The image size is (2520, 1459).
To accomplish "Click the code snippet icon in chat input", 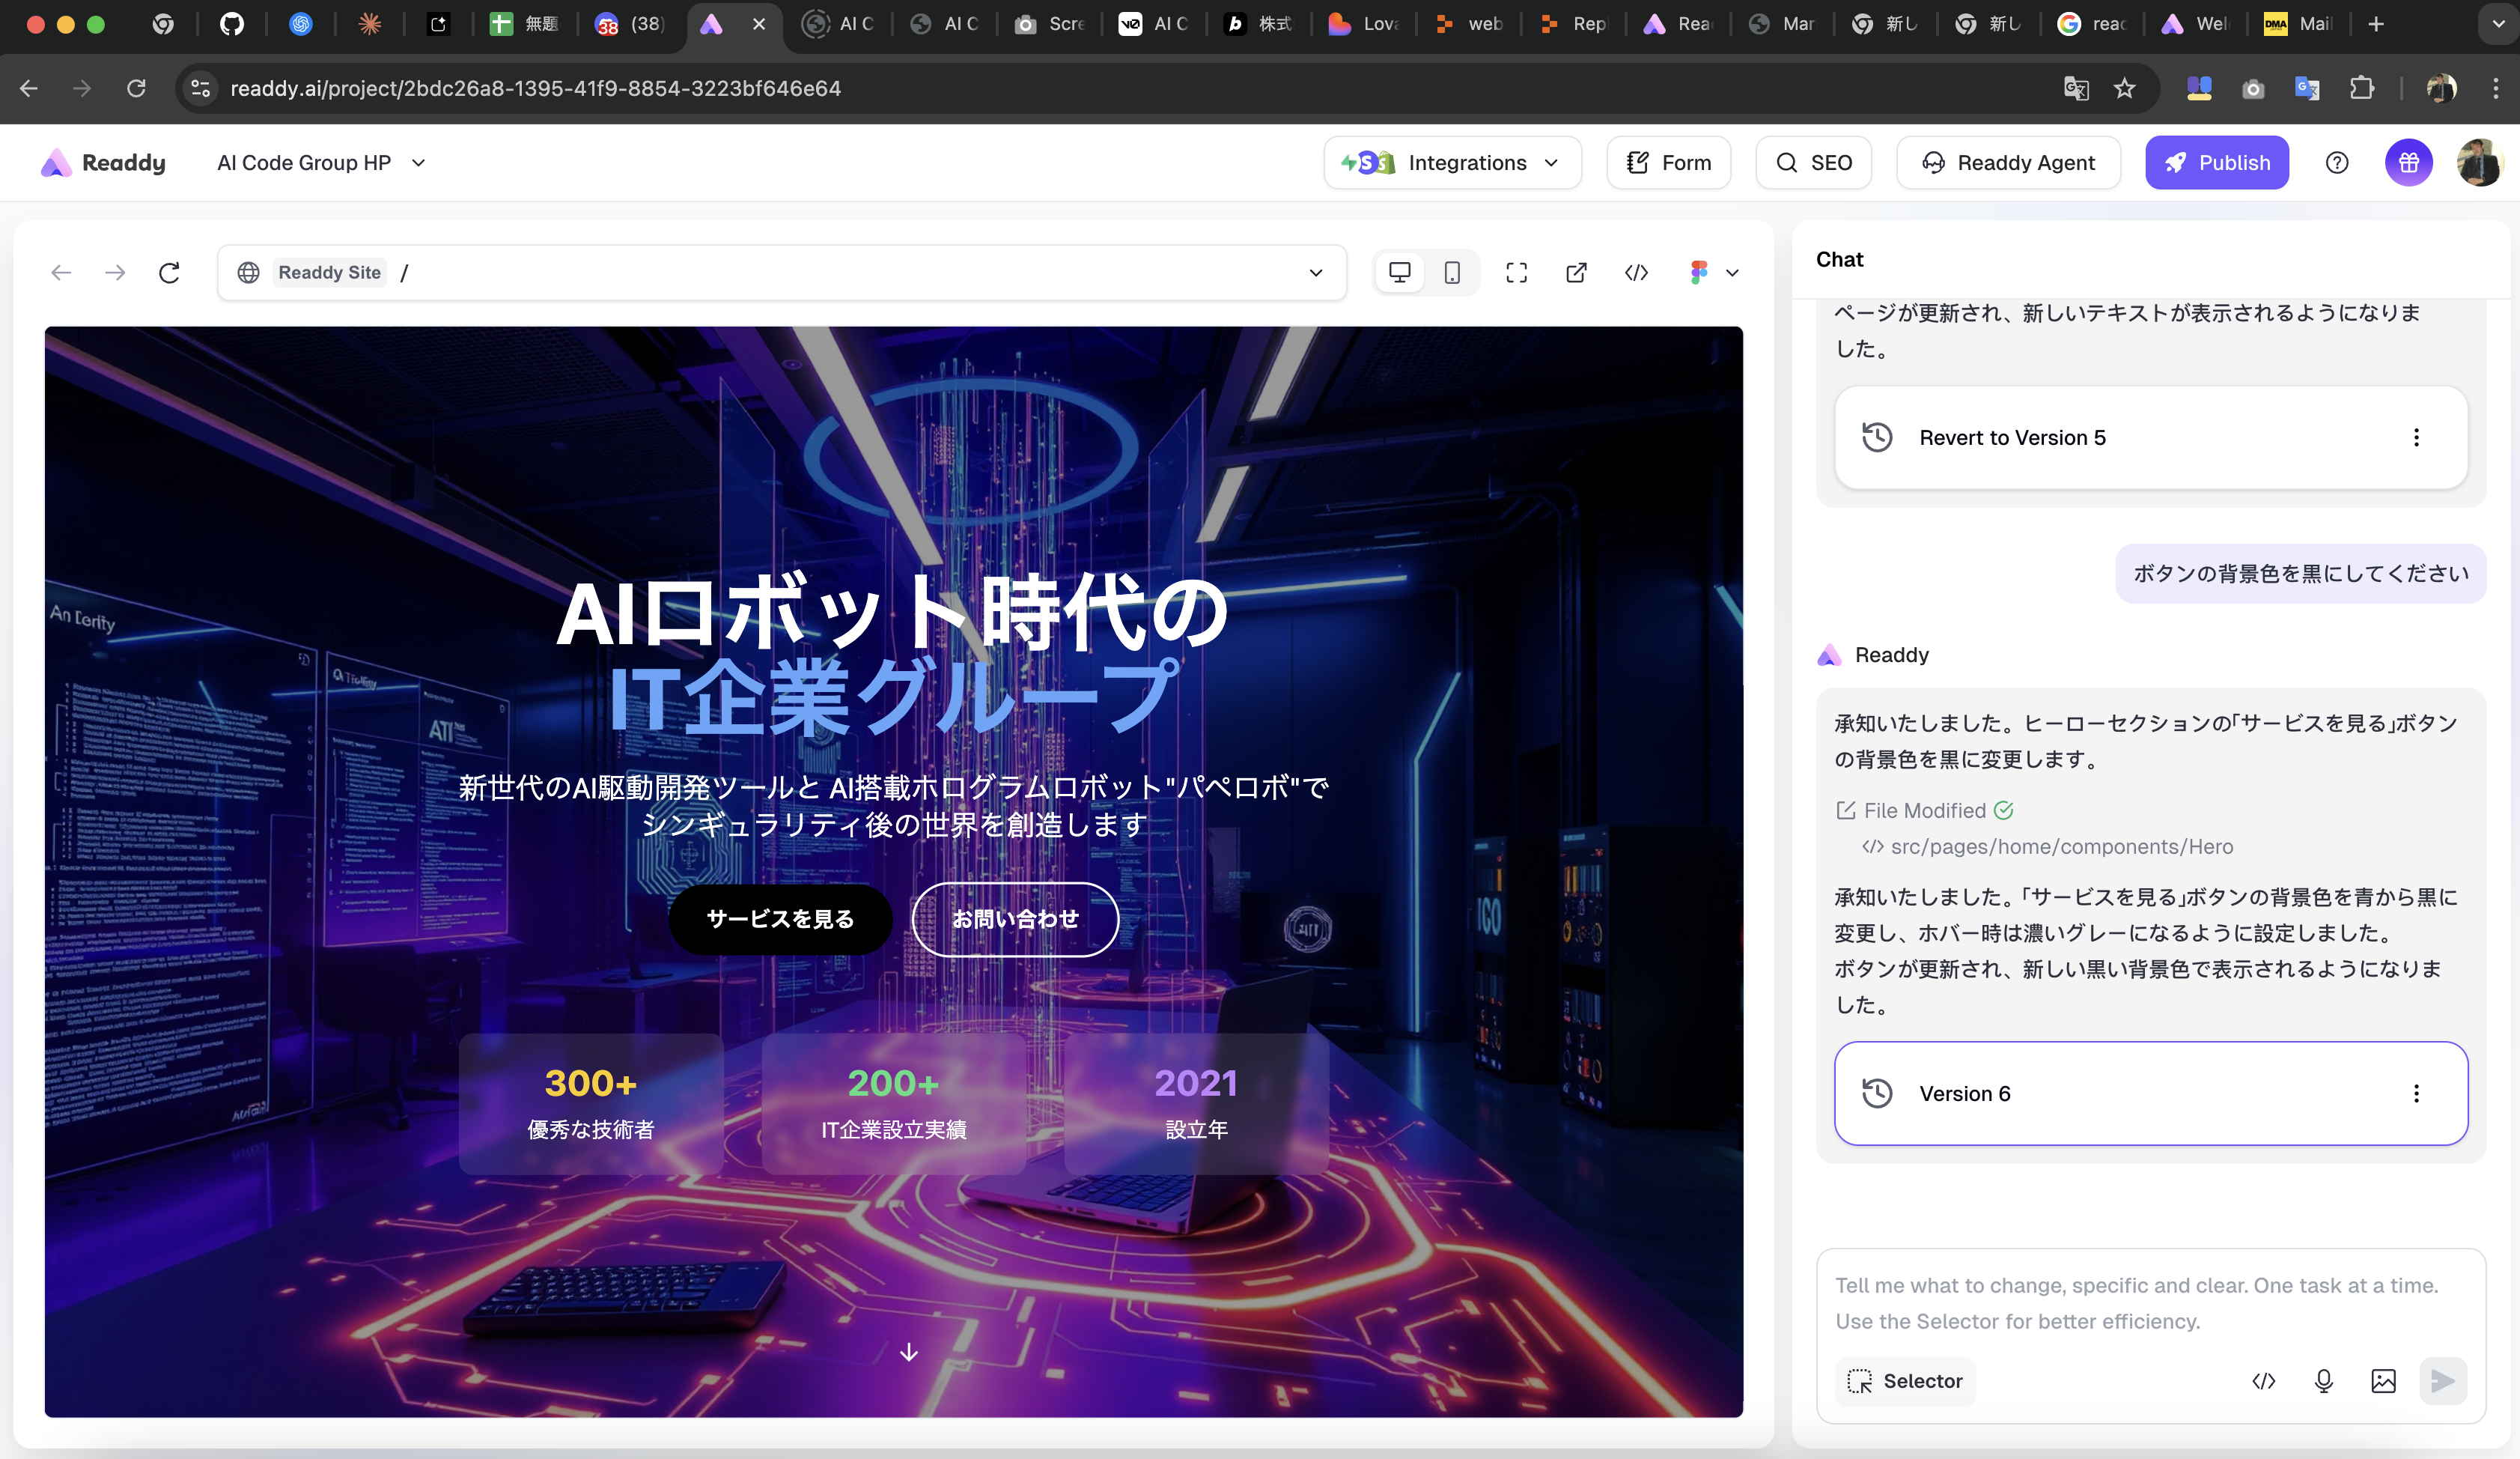I will [x=2263, y=1381].
